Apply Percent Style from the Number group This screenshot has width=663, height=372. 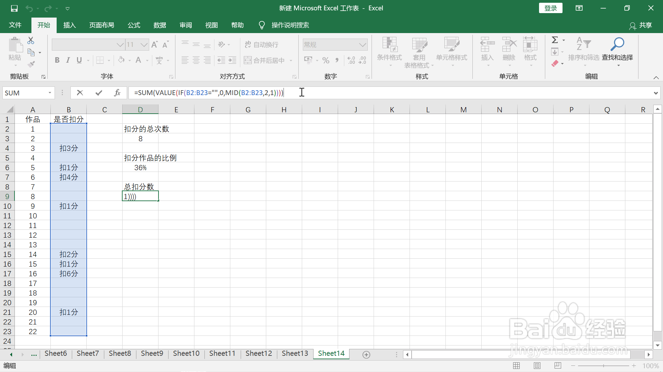[x=326, y=60]
